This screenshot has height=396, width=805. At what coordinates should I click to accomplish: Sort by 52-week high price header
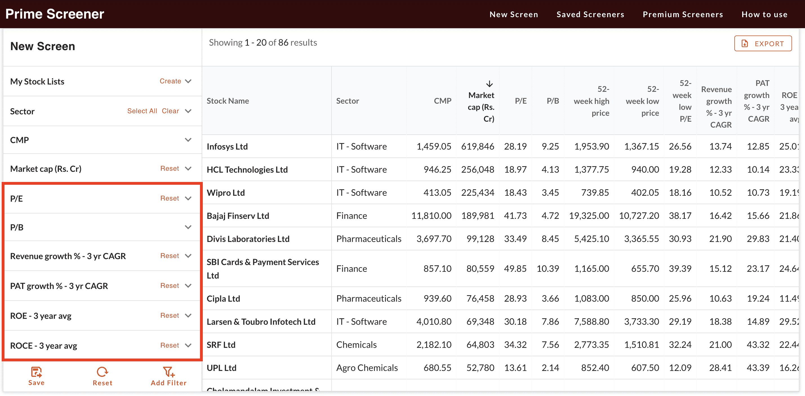591,101
